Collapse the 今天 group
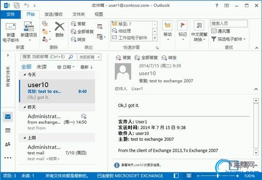Screen dimensions: 262x180 click(x=25, y=75)
